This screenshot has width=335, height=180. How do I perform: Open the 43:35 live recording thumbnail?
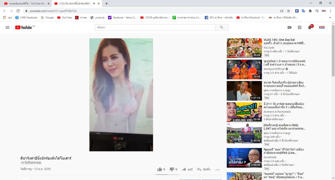(244, 134)
